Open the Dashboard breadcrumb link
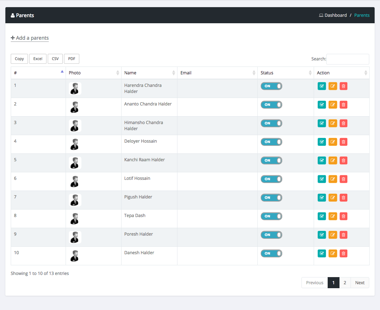The image size is (380, 310). (336, 15)
